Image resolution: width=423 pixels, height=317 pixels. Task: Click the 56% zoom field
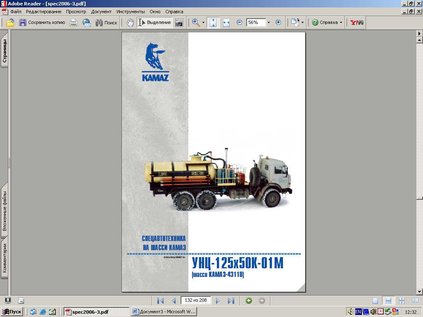[x=256, y=22]
